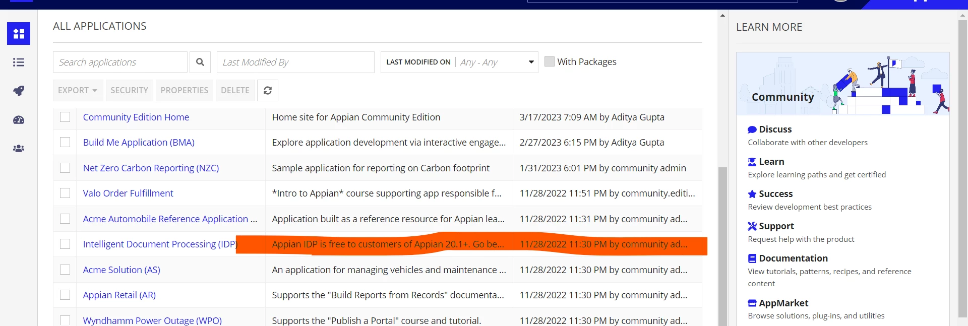Open Build Me Application (BMA) link

click(x=139, y=143)
